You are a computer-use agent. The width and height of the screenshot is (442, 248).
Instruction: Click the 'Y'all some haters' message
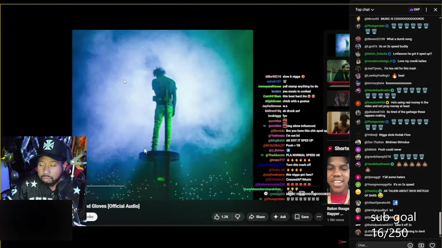click(x=394, y=177)
